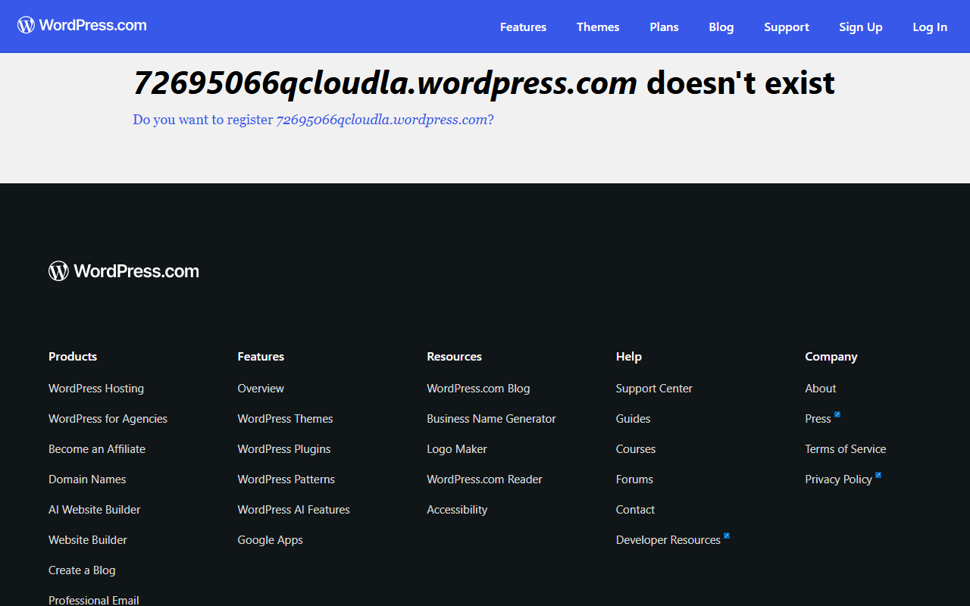The width and height of the screenshot is (970, 606).
Task: Click the Company column heading
Action: (831, 357)
